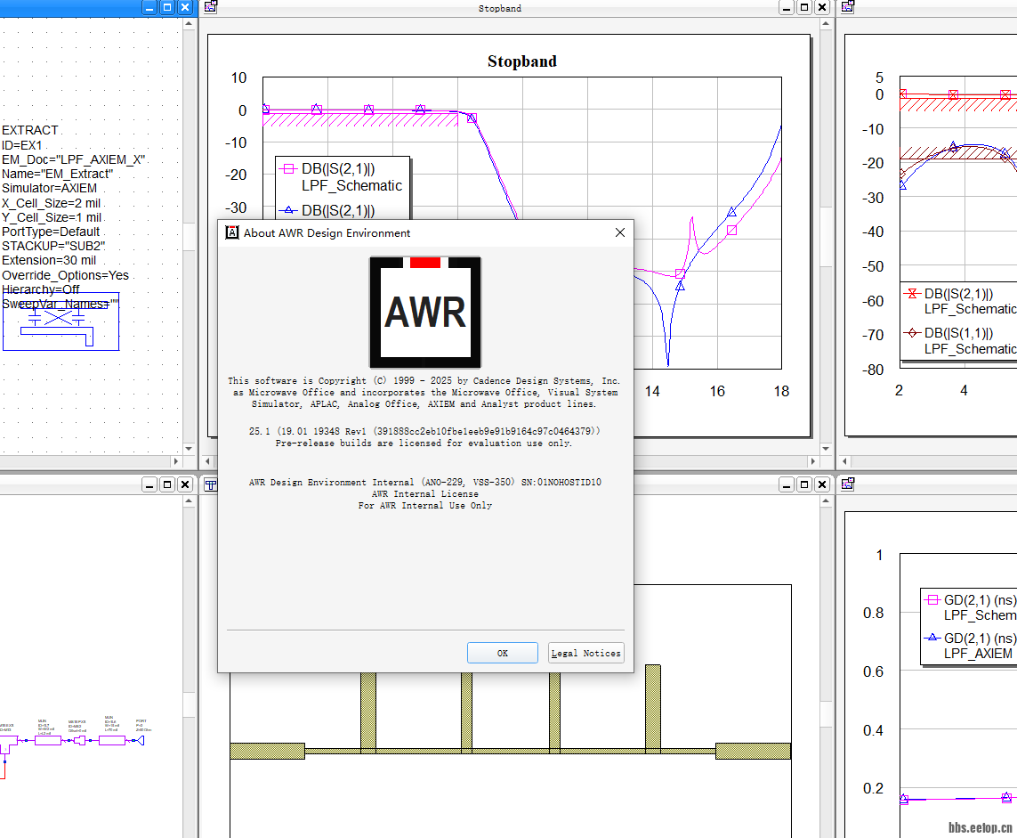Click the EXTRACT window scroll-right arrow
Viewport: 1017px width, 838px height.
click(x=176, y=461)
